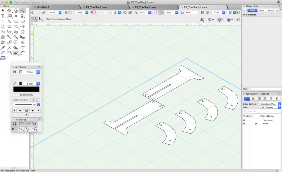This screenshot has width=282, height=172.
Task: Select the Text tool
Action: coord(3,16)
